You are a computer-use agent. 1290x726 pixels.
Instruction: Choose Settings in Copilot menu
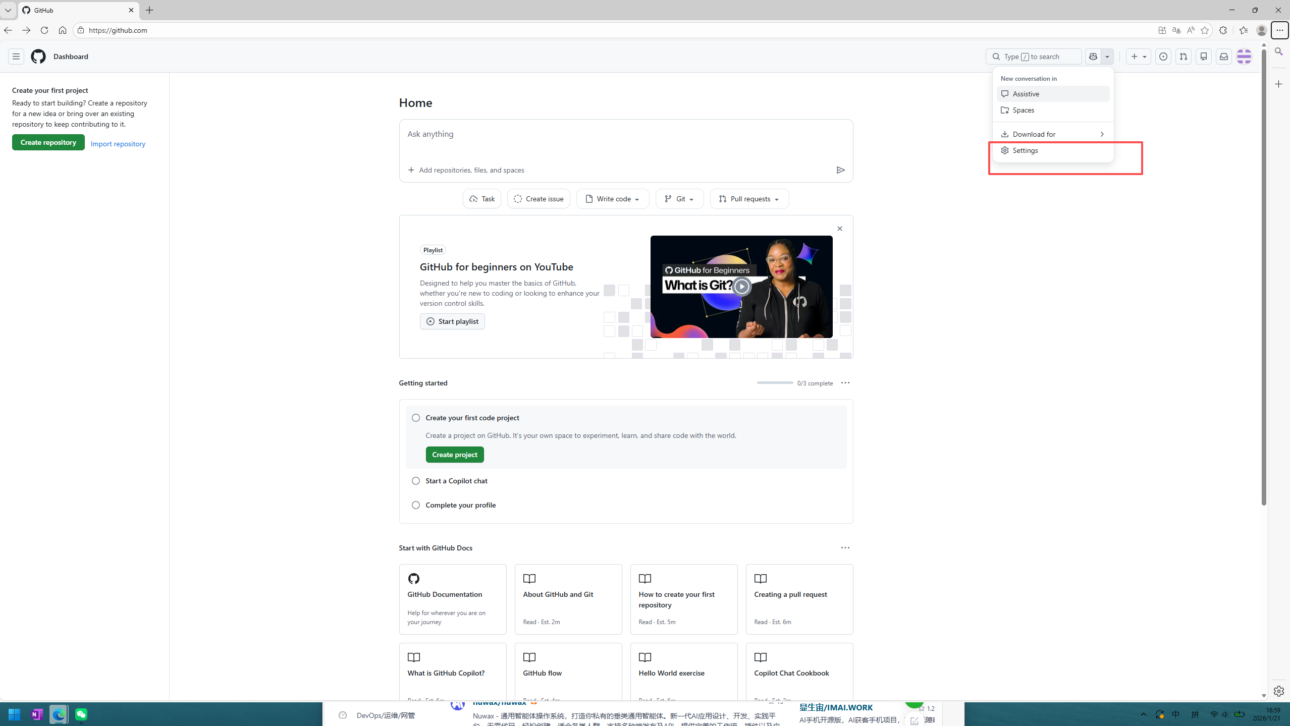coord(1025,150)
